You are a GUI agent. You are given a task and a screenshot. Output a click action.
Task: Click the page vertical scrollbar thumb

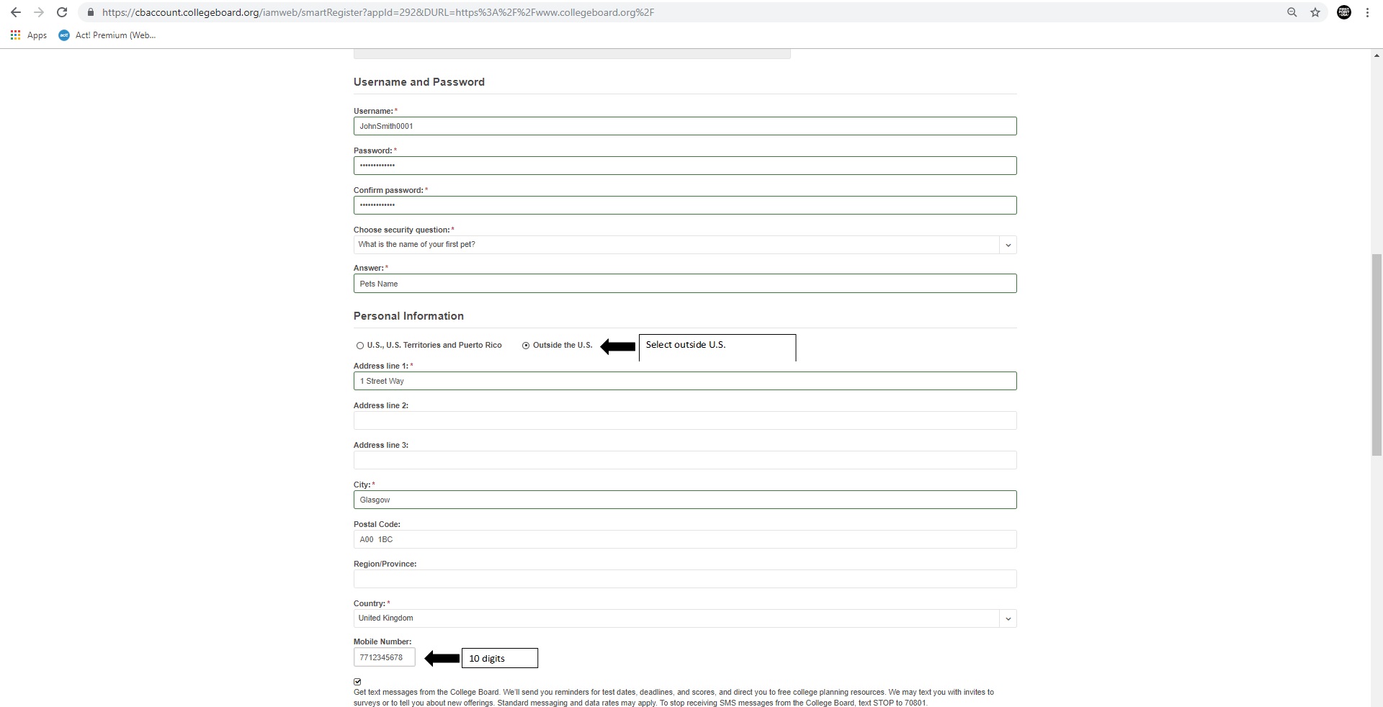click(1377, 354)
